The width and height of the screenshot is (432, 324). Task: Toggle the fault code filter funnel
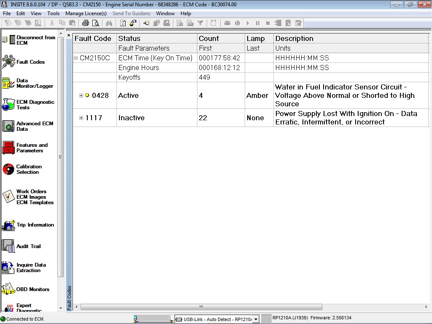coord(200,23)
